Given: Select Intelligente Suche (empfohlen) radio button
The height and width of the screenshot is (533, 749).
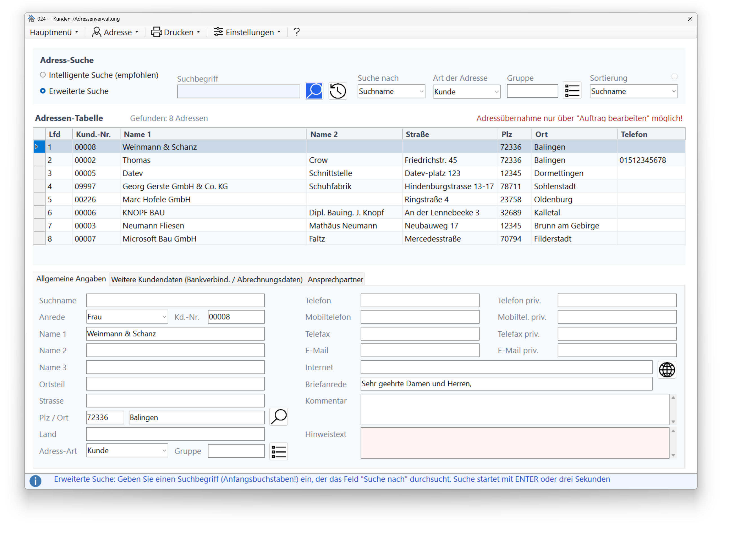Looking at the screenshot, I should click(x=43, y=75).
